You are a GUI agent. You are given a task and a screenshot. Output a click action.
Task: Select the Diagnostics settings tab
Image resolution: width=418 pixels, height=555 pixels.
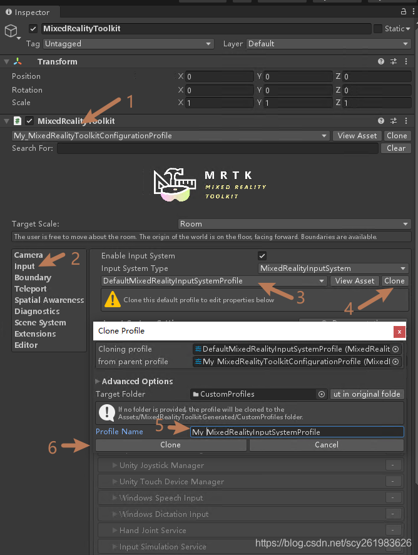pos(37,312)
